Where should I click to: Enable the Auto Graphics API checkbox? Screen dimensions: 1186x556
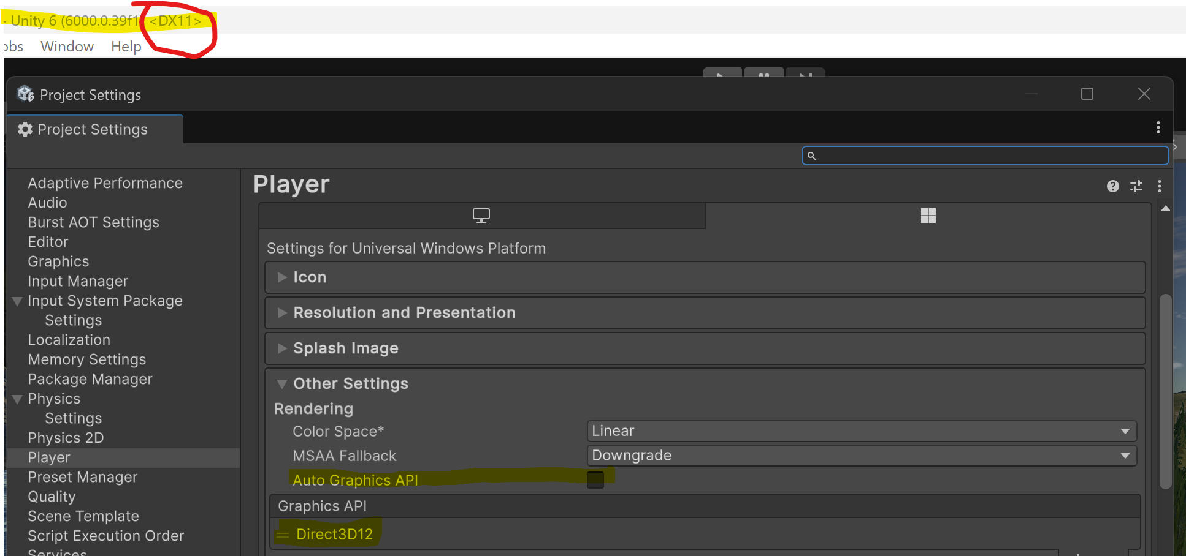click(594, 479)
